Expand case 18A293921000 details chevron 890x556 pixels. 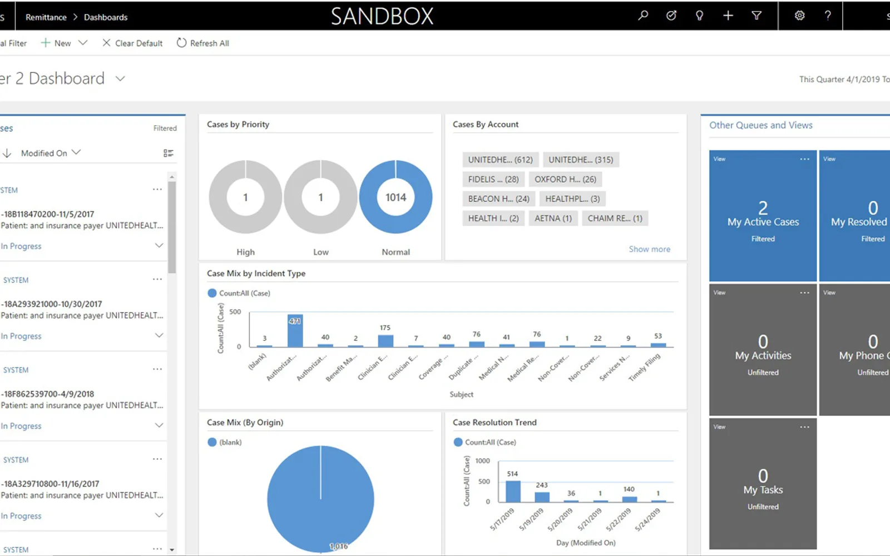click(x=159, y=336)
